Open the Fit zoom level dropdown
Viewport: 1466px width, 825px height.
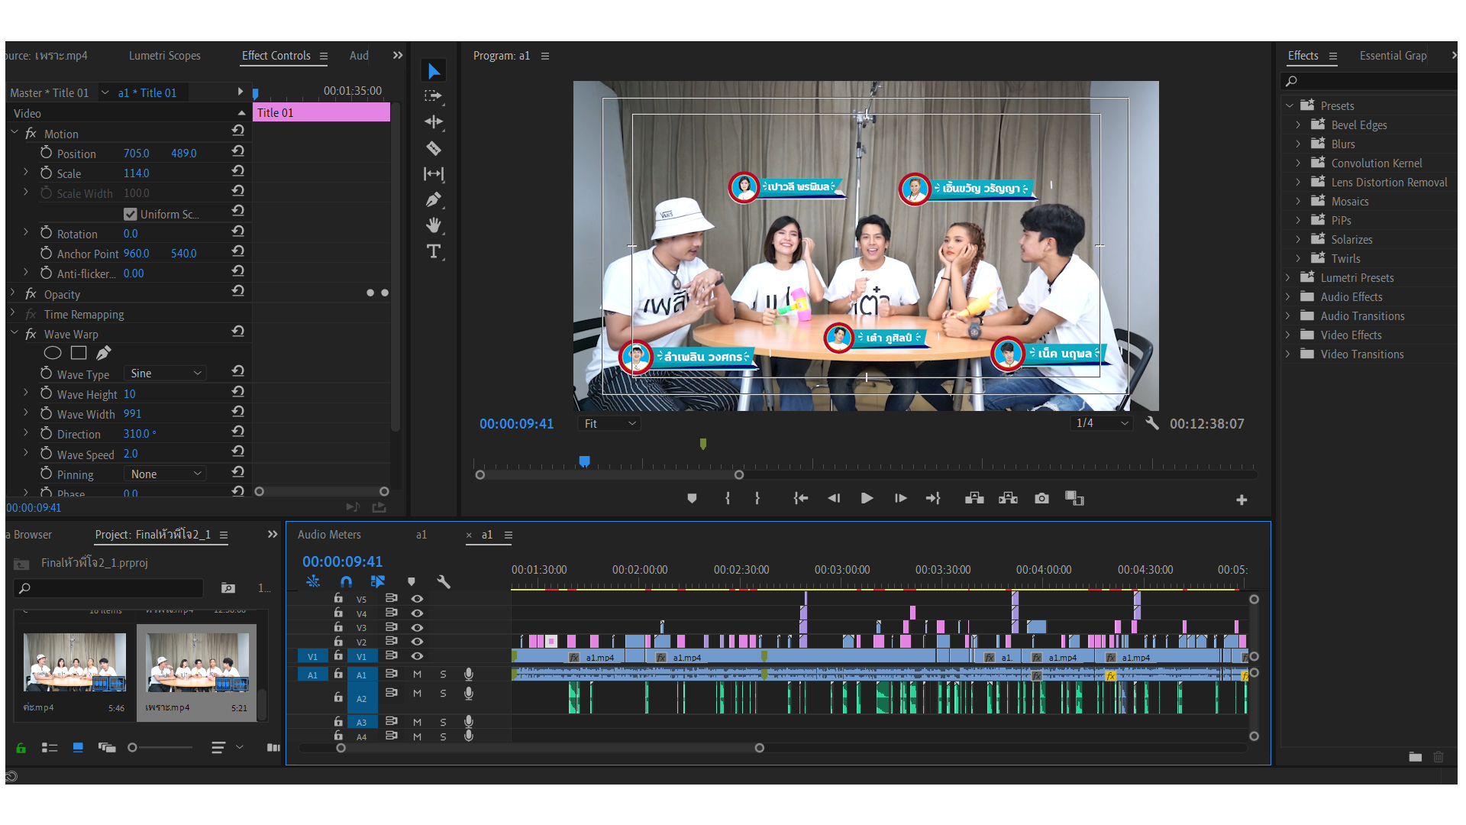609,423
